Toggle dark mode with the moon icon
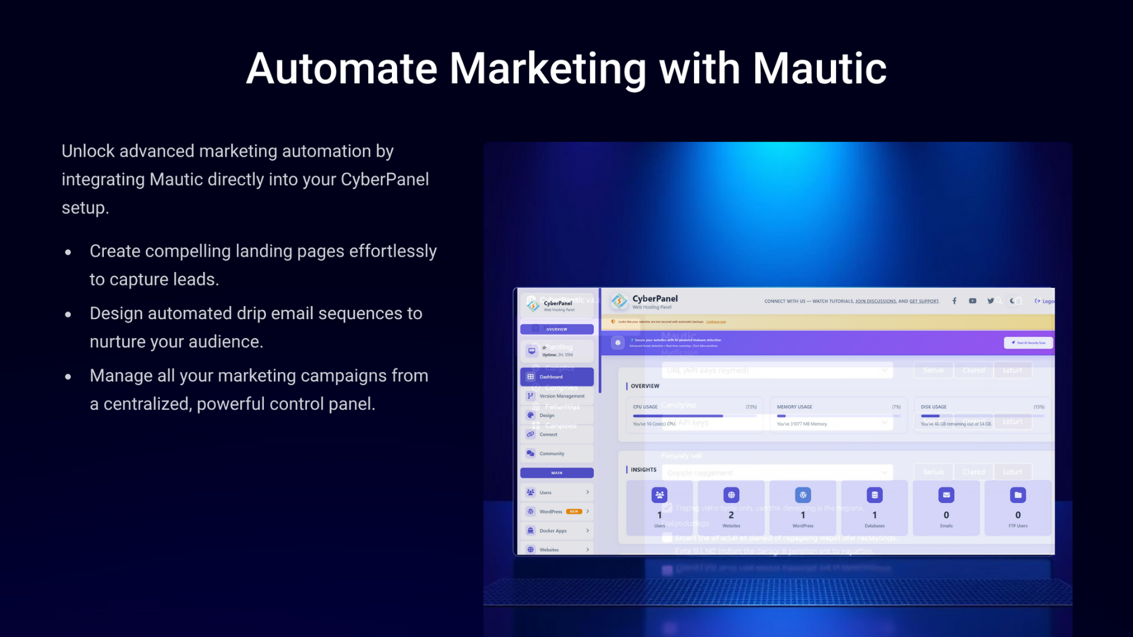 1013,301
